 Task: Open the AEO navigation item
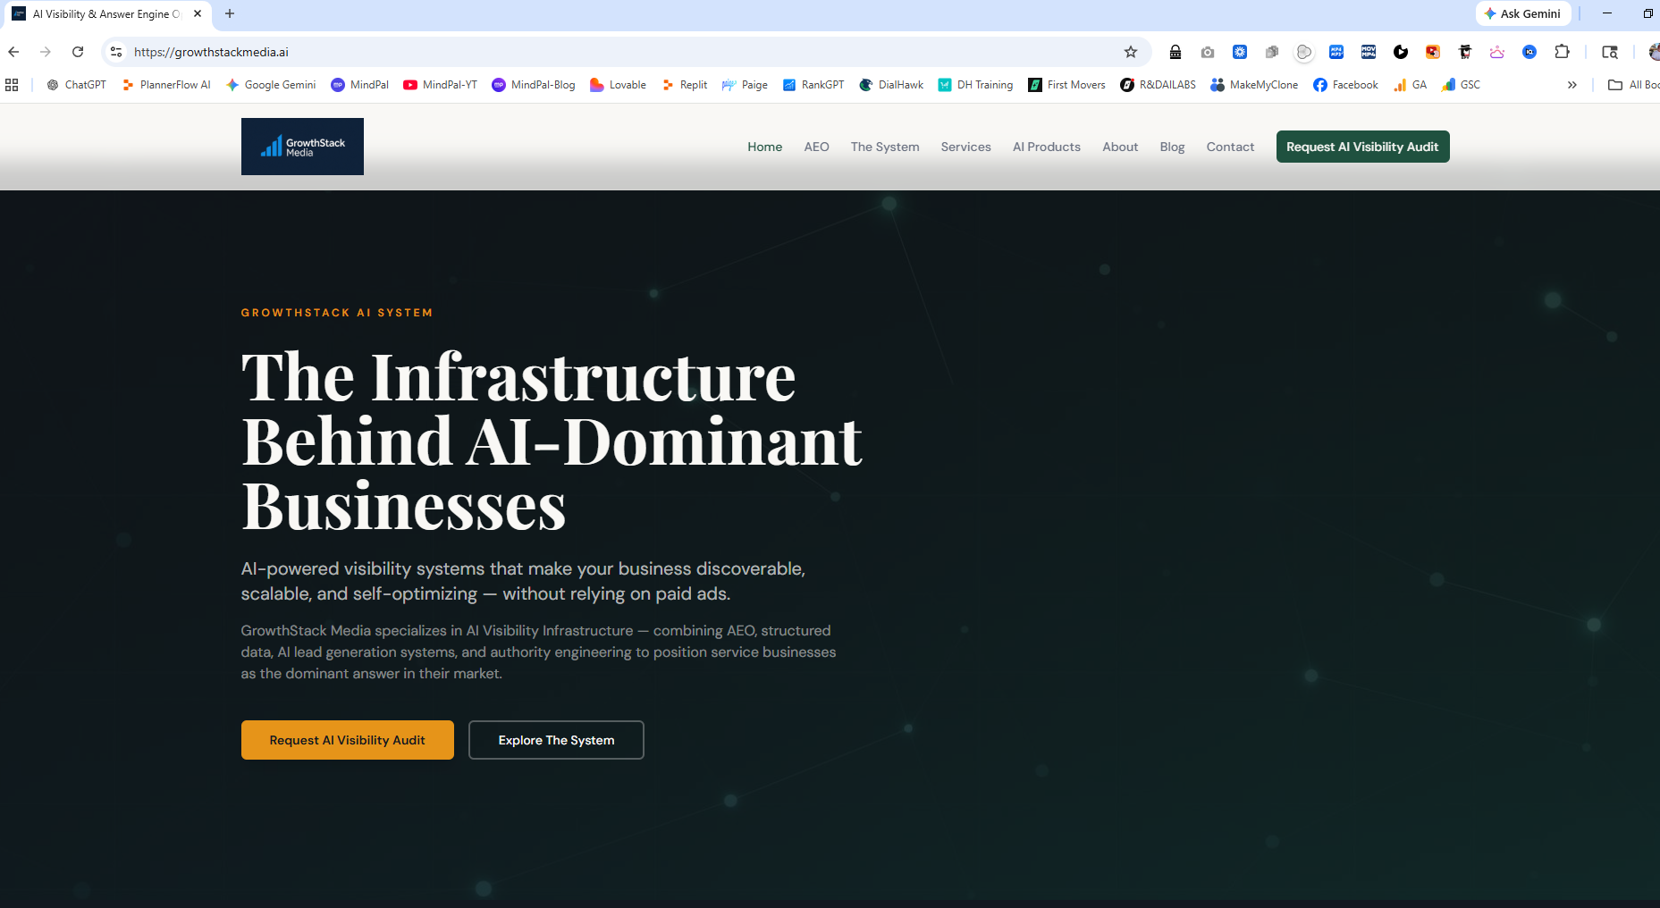click(x=816, y=147)
